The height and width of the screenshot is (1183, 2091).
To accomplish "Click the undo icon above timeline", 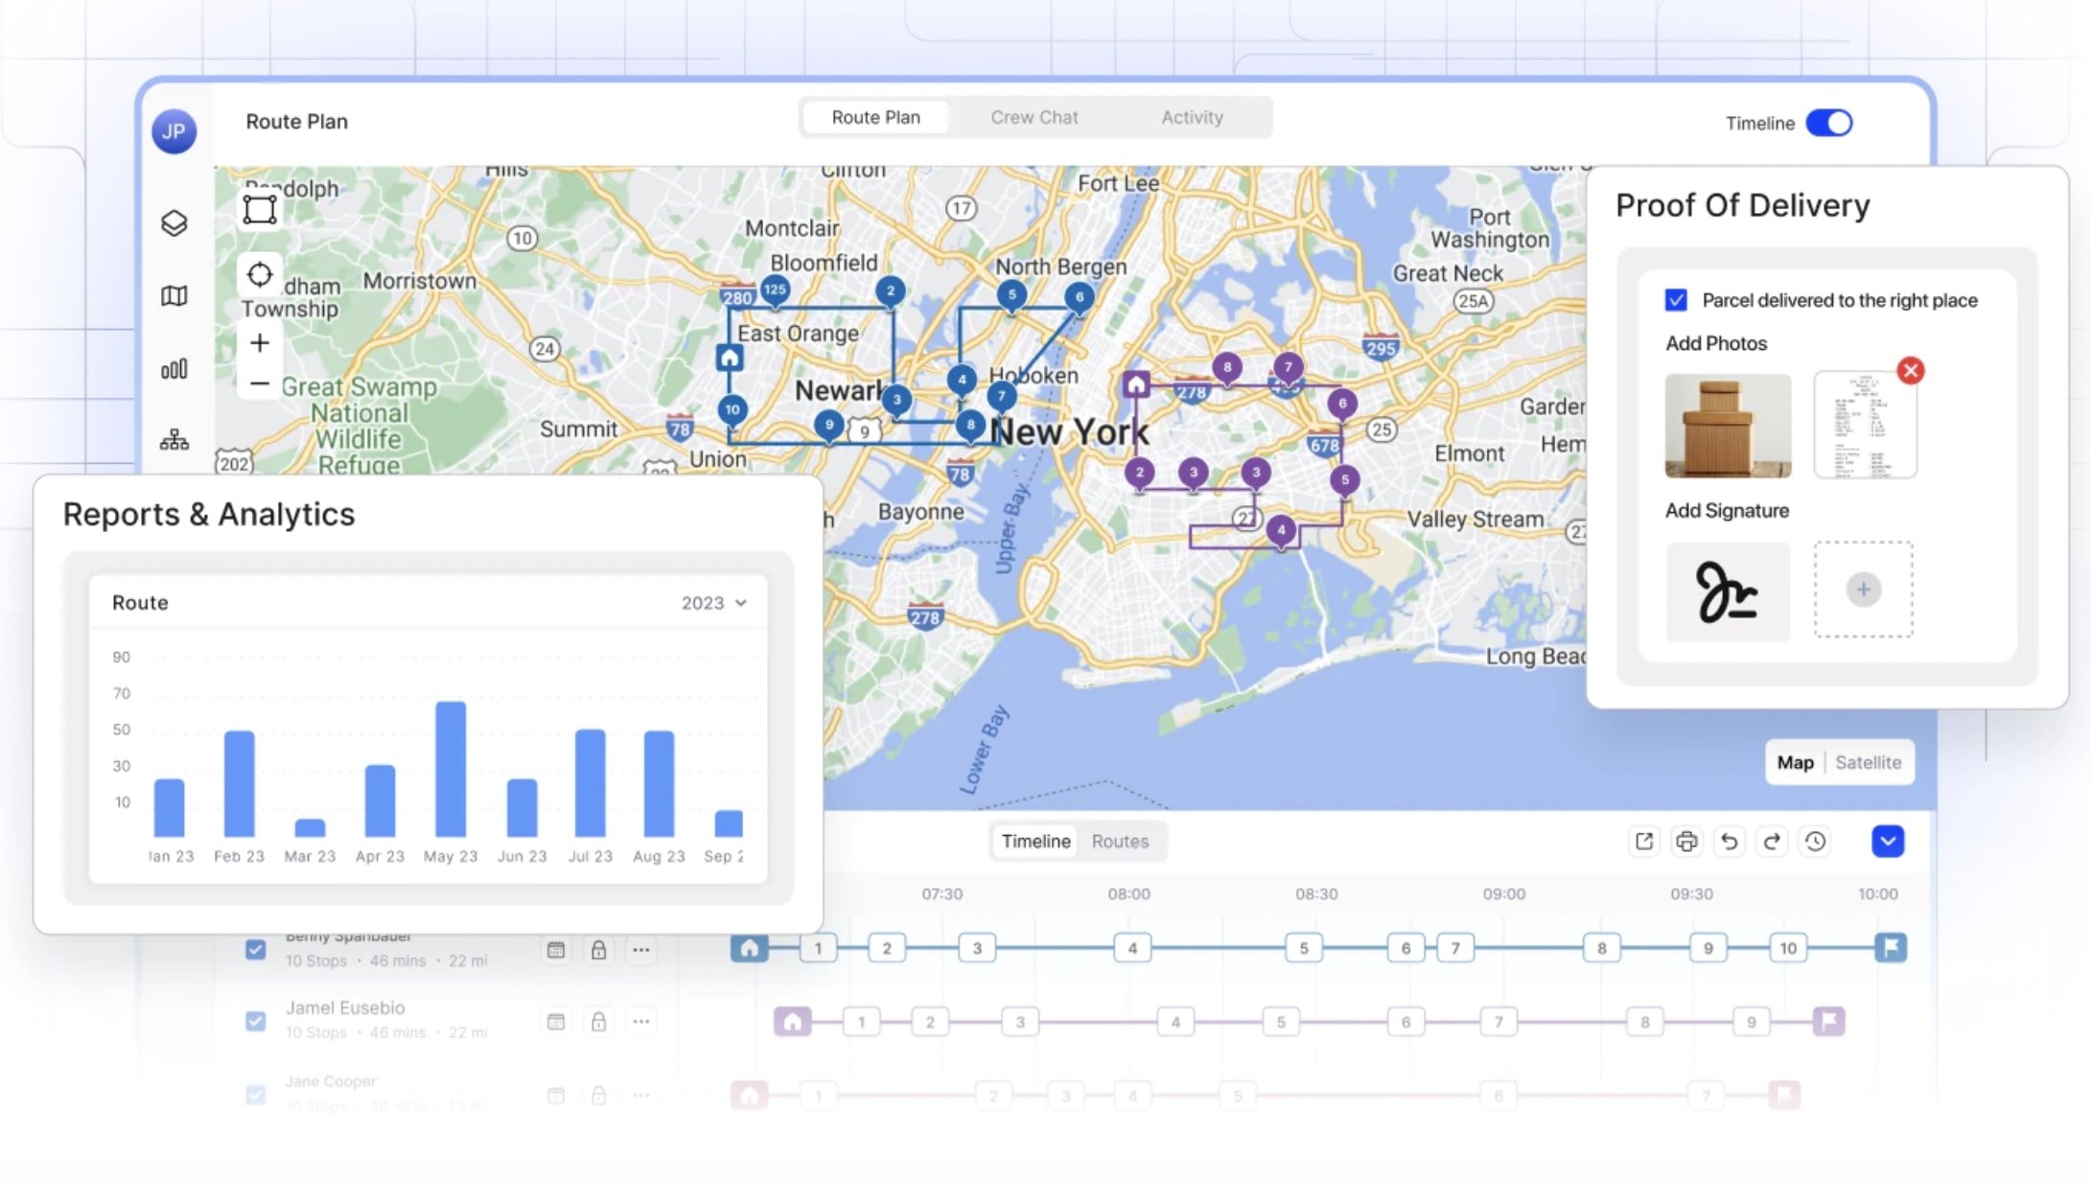I will point(1730,841).
